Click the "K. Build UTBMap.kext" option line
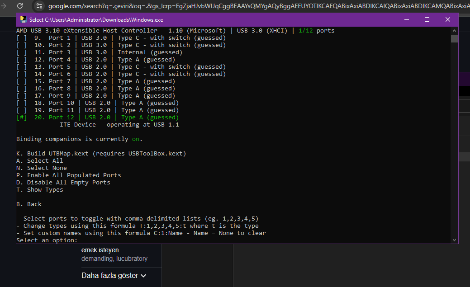 [101, 154]
